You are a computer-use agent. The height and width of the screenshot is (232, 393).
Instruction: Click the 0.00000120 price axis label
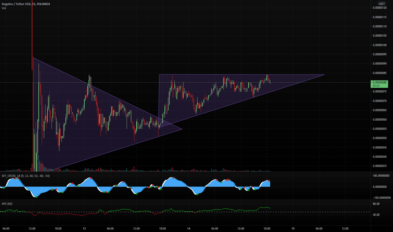point(380,8)
